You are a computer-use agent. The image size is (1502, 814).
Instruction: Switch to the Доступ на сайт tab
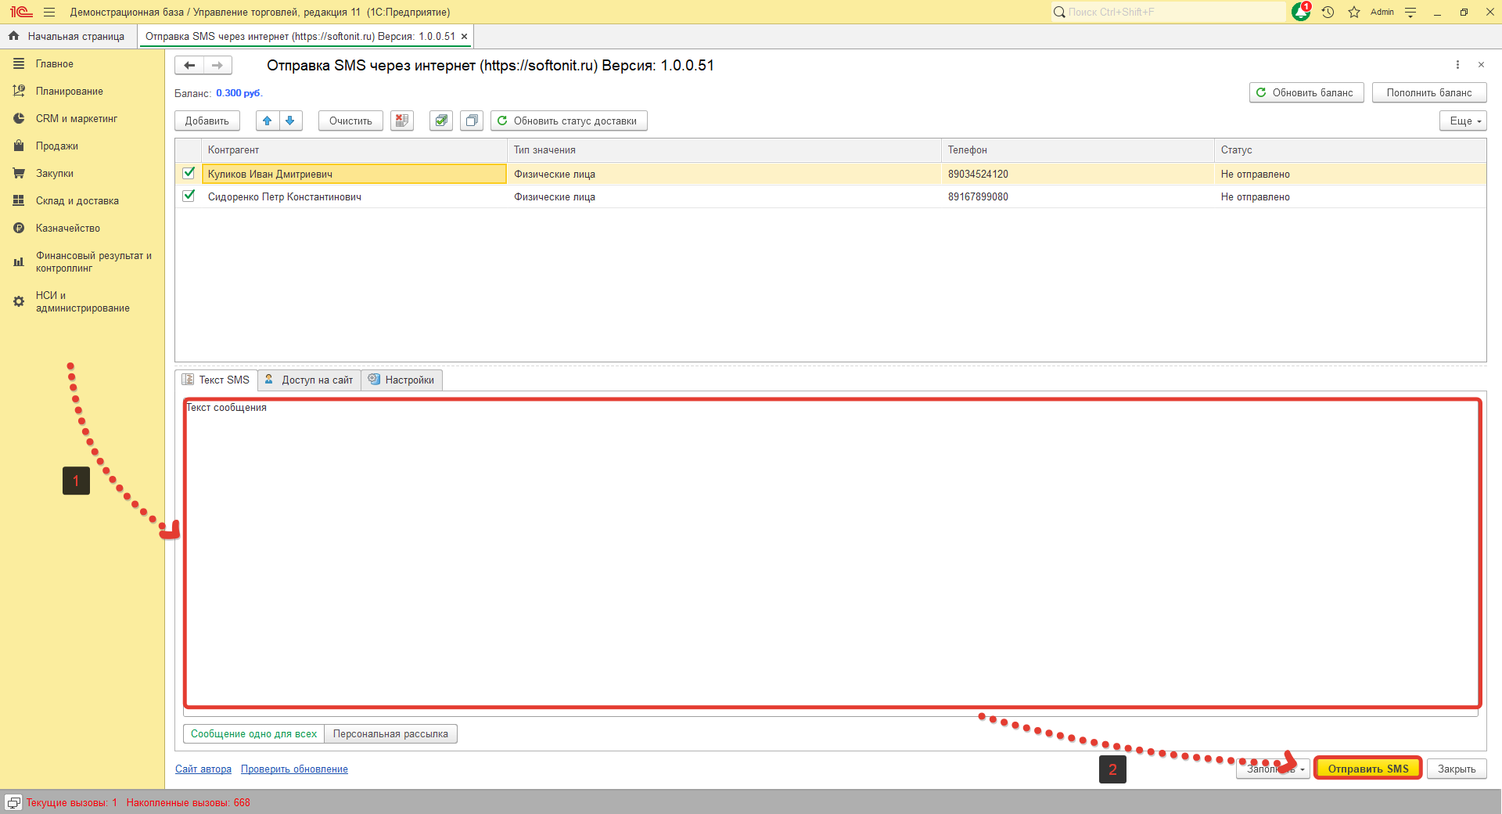(310, 380)
